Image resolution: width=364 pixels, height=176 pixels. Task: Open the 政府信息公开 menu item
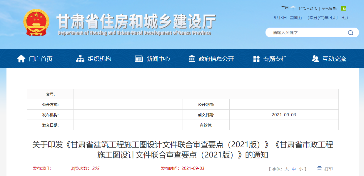(x=216, y=59)
